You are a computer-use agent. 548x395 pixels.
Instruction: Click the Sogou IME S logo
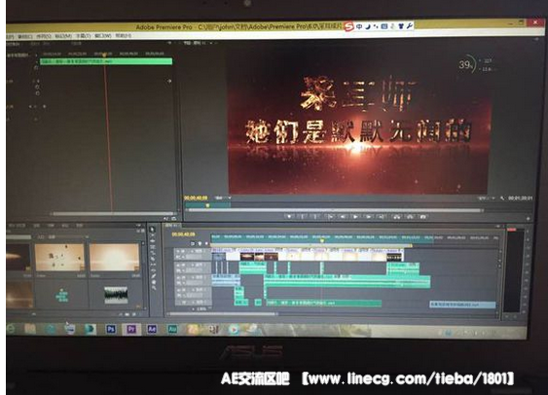pos(348,26)
